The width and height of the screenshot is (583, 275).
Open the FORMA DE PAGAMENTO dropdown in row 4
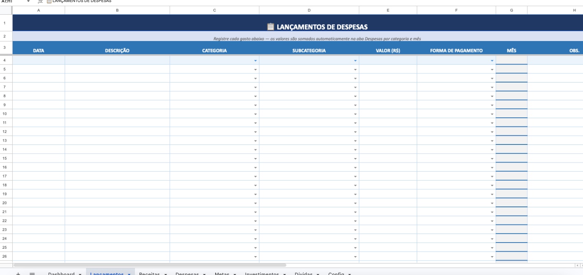tap(492, 60)
